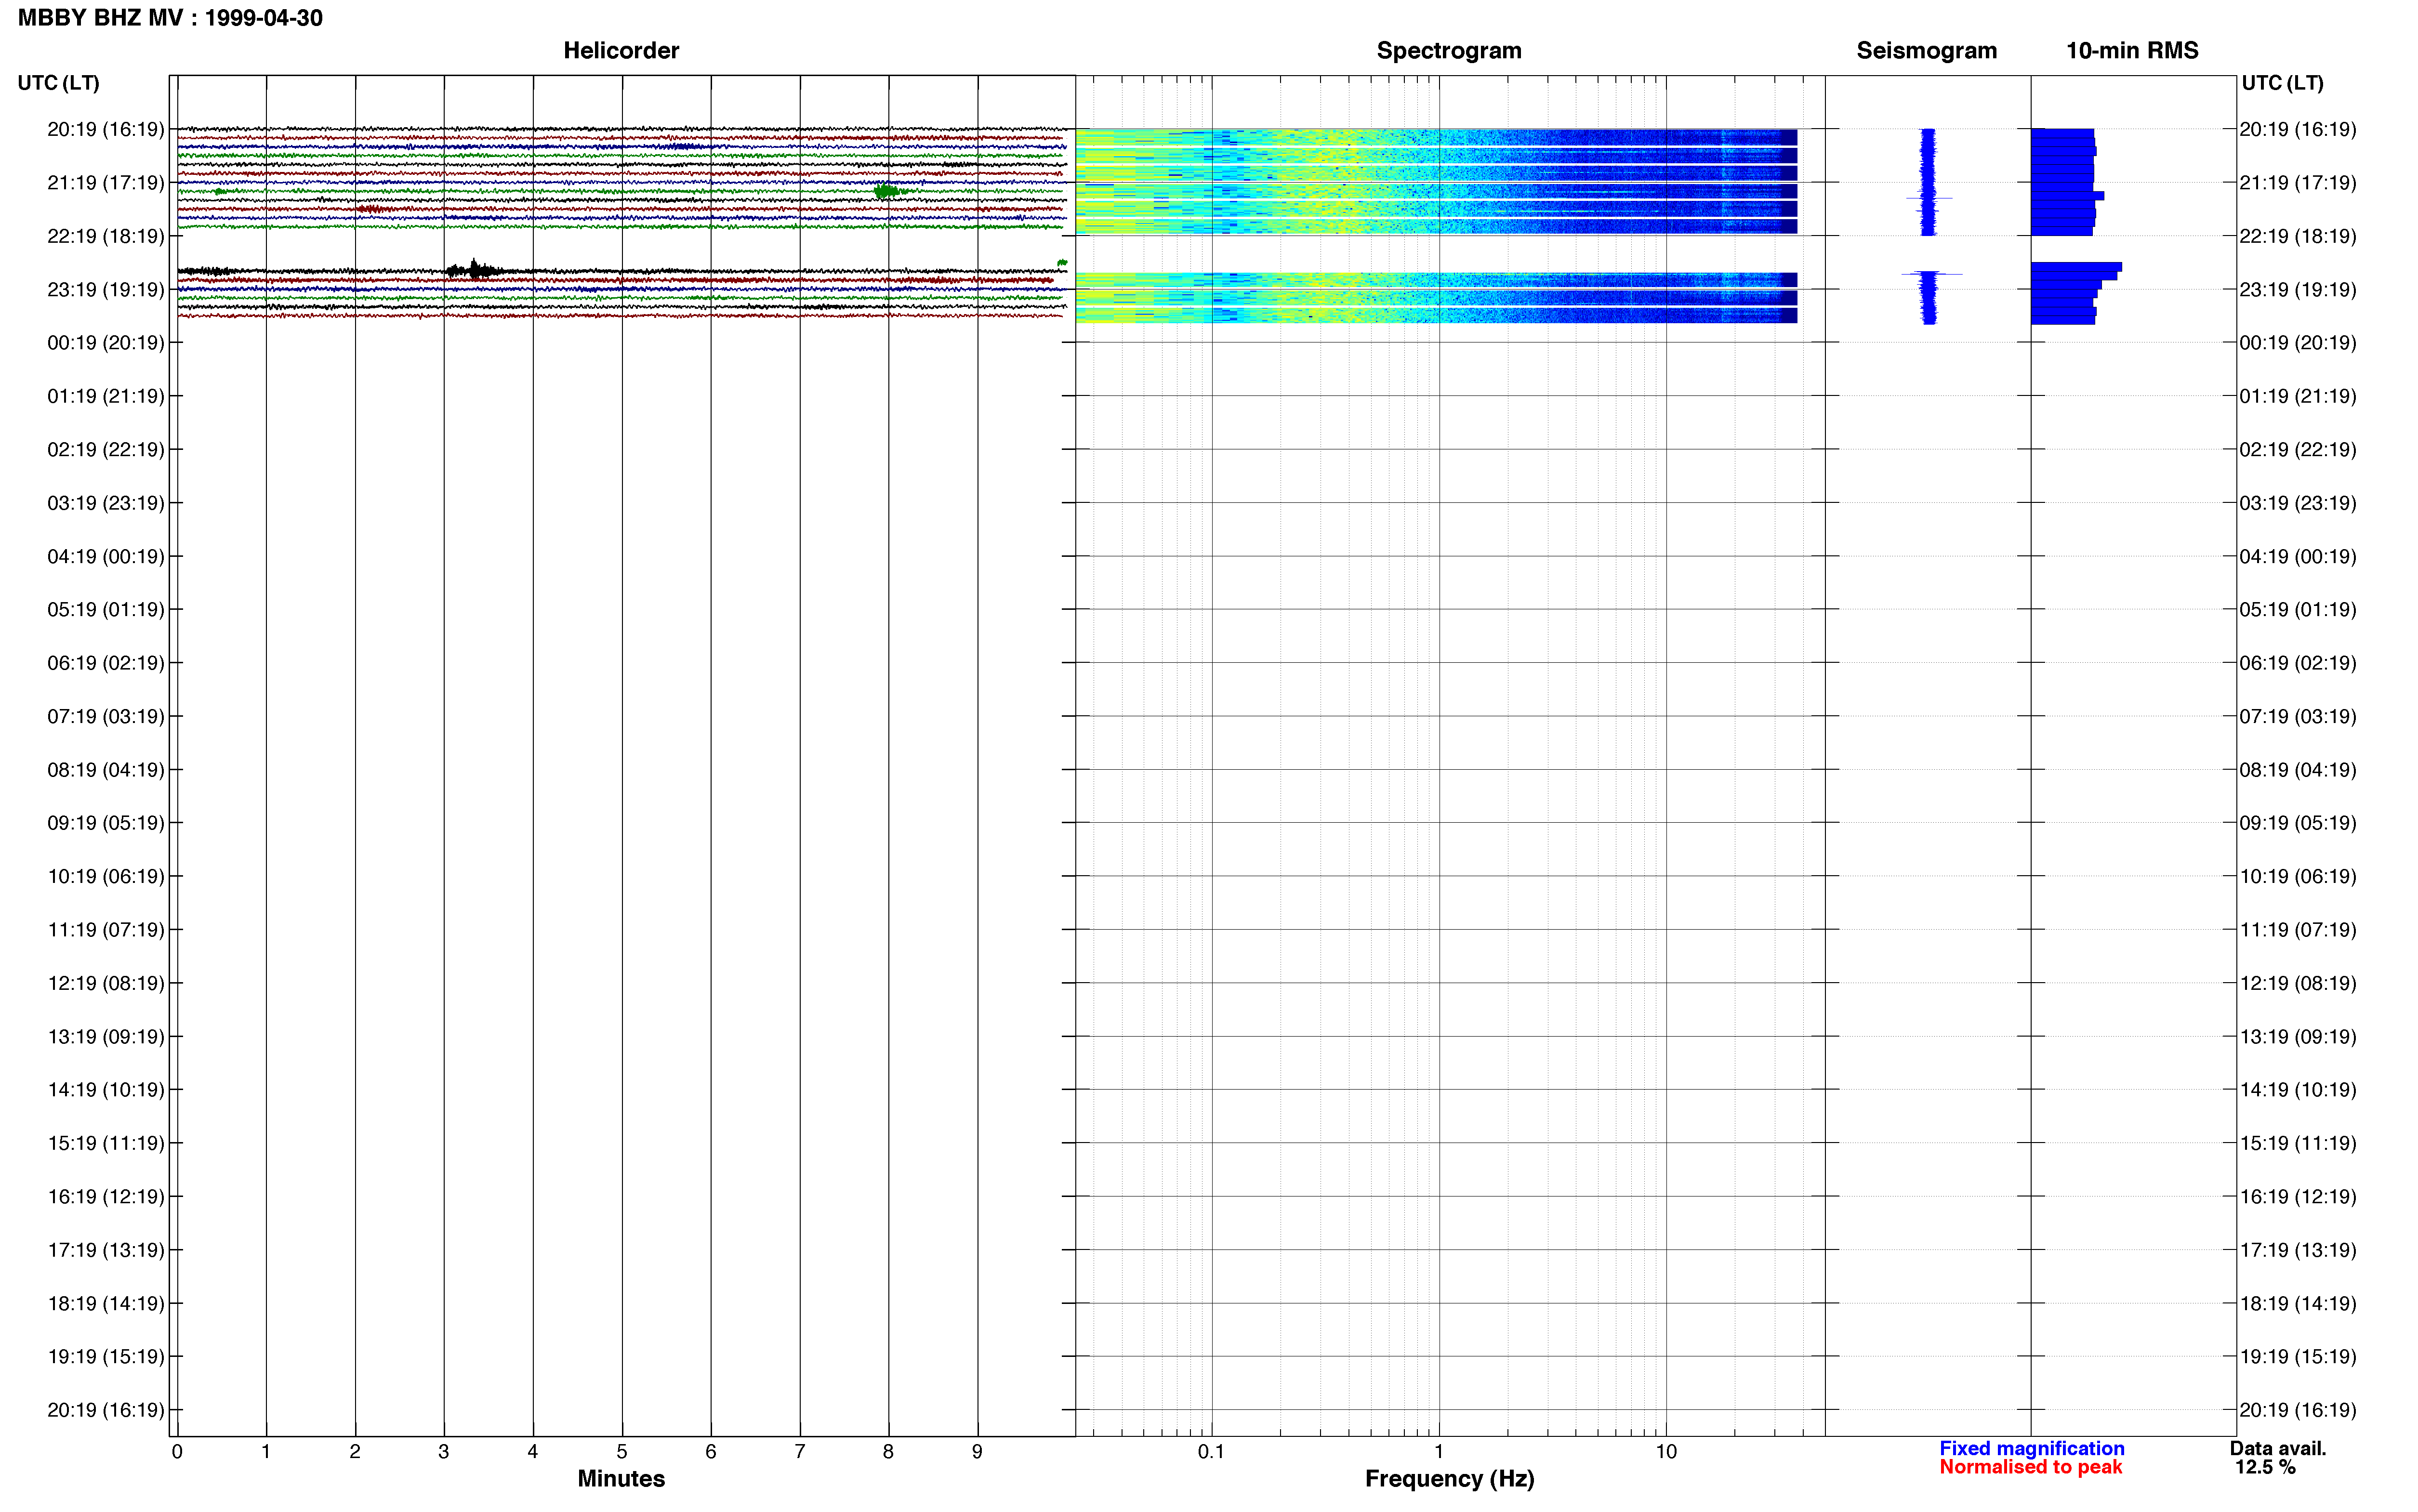Click the Spectrogram panel title
This screenshot has width=2418, height=1512.
(x=1449, y=51)
